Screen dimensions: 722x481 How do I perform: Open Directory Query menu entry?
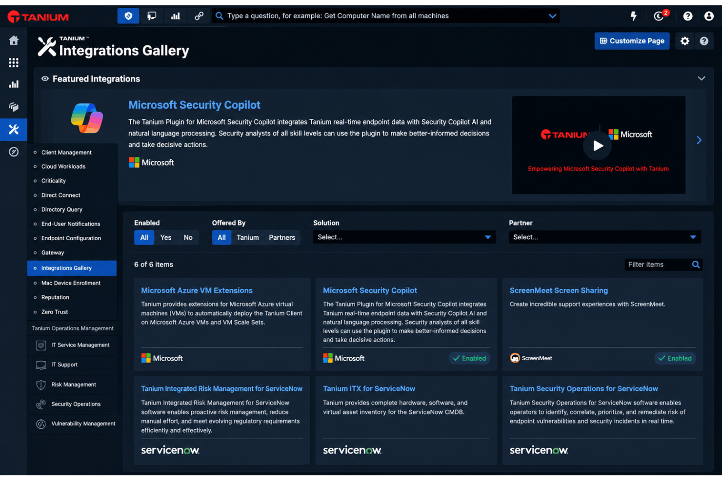pos(62,210)
